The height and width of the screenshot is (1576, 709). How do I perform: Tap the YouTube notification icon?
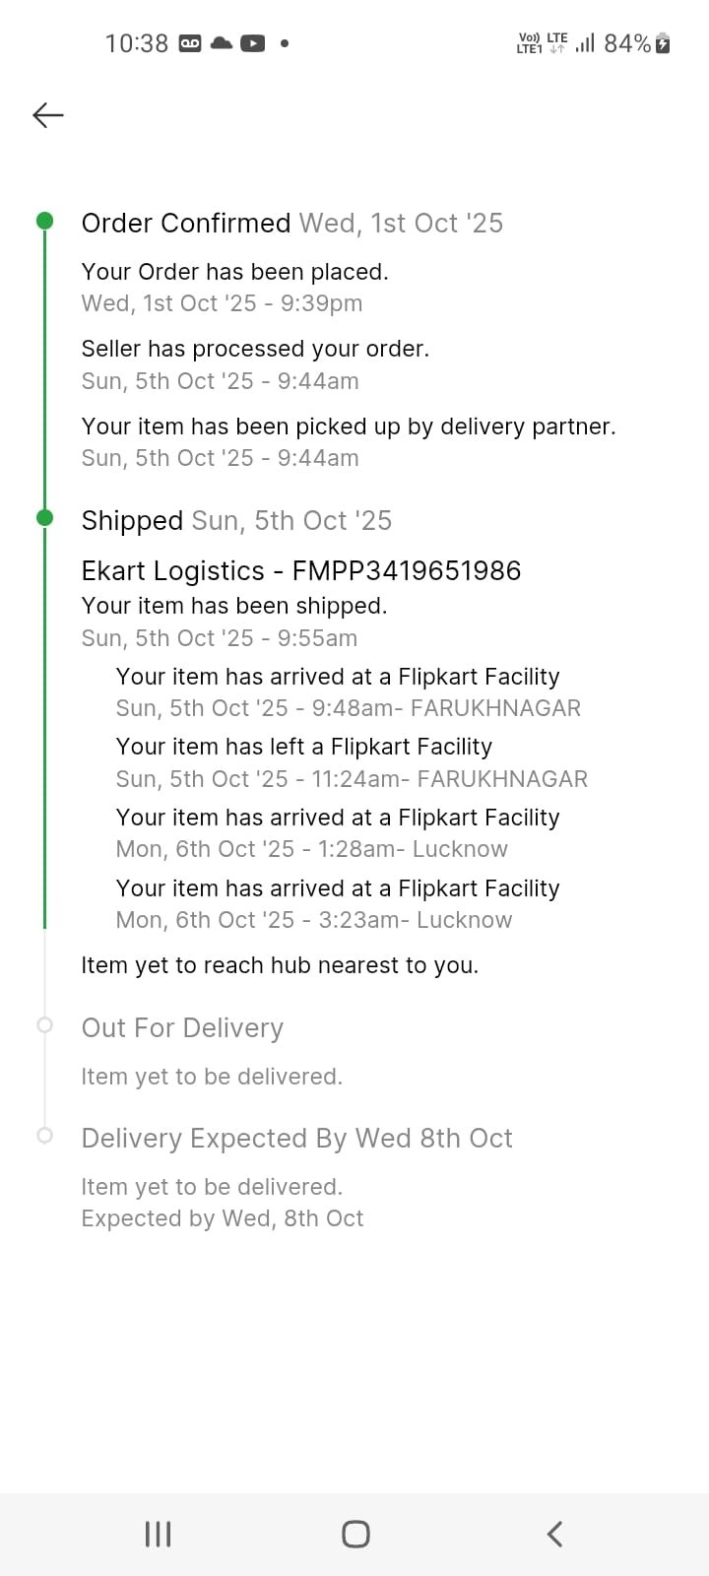(x=253, y=43)
